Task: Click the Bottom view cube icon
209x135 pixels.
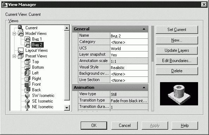Action: (27, 67)
